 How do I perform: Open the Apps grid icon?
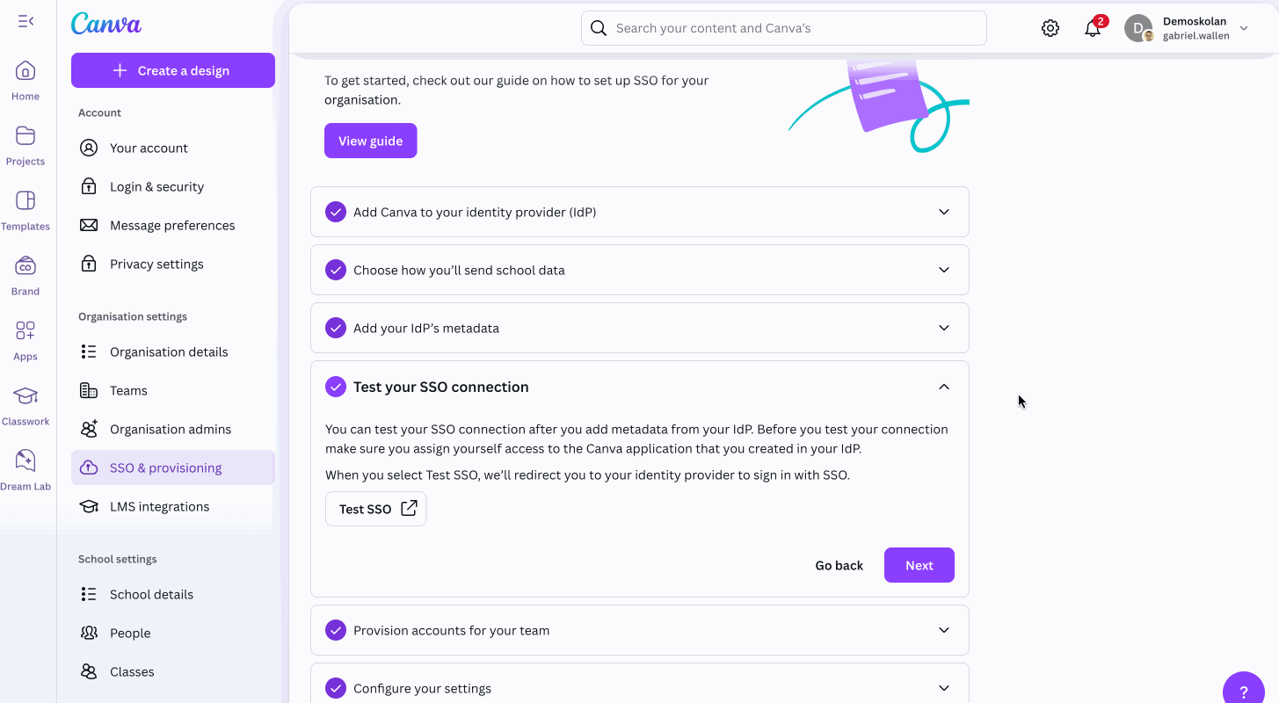tap(25, 331)
